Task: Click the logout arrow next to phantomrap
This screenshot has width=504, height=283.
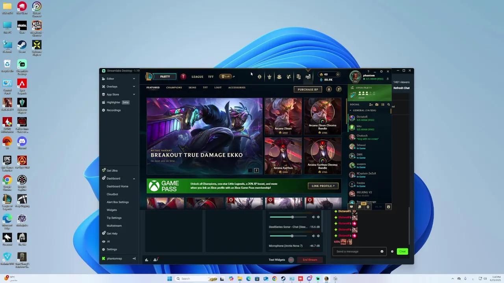Action: pos(134,259)
